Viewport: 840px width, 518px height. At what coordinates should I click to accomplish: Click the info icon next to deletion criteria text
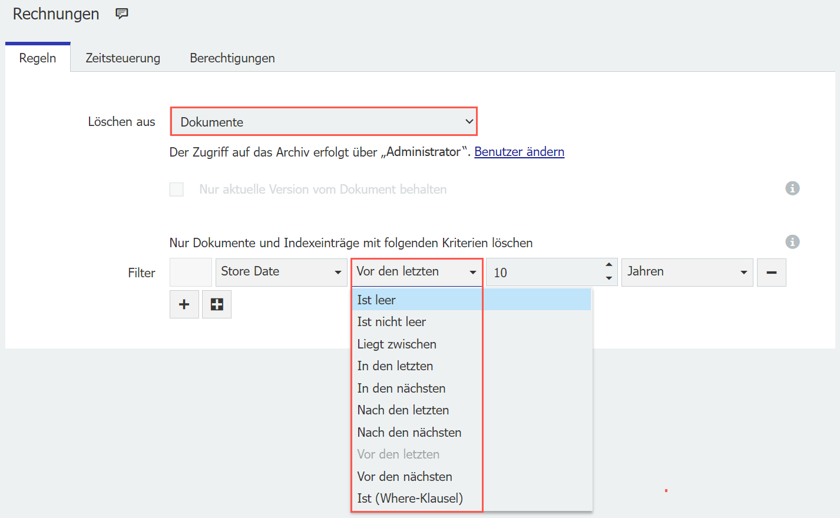pyautogui.click(x=792, y=242)
